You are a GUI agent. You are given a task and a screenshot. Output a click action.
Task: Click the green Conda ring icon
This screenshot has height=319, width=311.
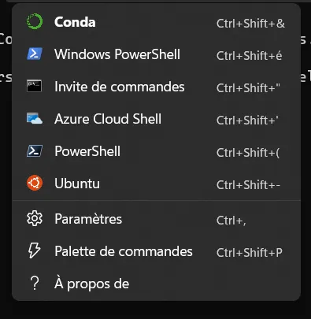(x=35, y=21)
